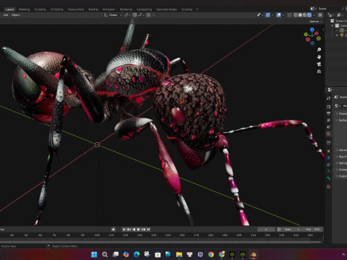Toggle proportional editing

[x=149, y=15]
